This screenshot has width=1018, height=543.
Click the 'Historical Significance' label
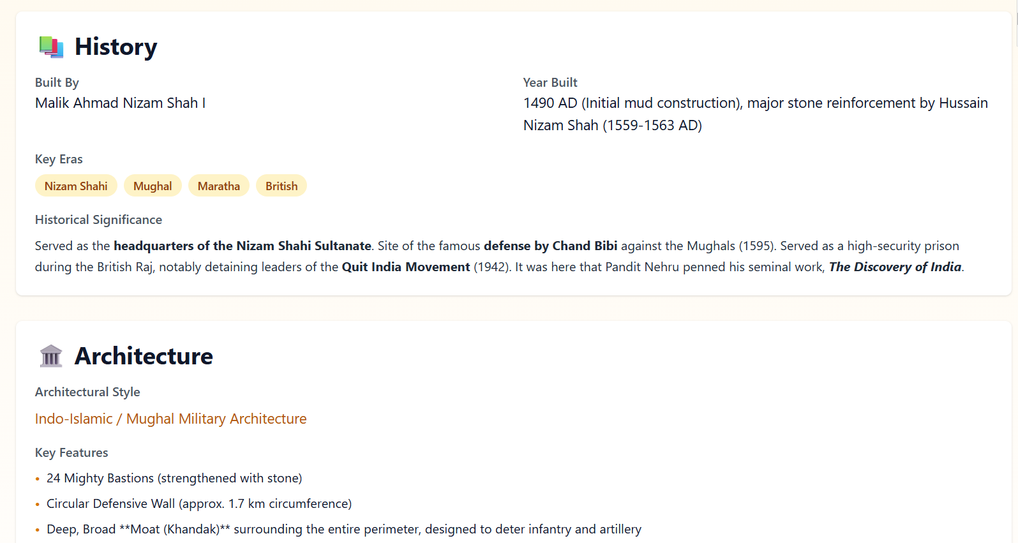98,220
